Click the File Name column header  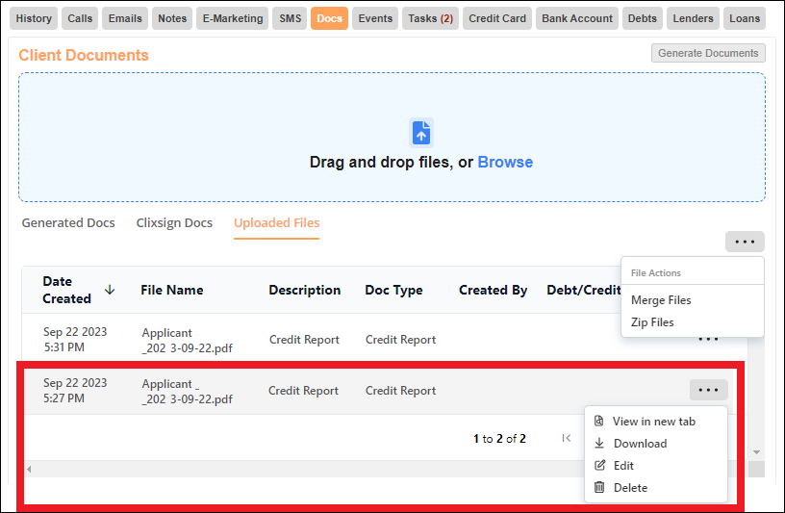[x=172, y=290]
